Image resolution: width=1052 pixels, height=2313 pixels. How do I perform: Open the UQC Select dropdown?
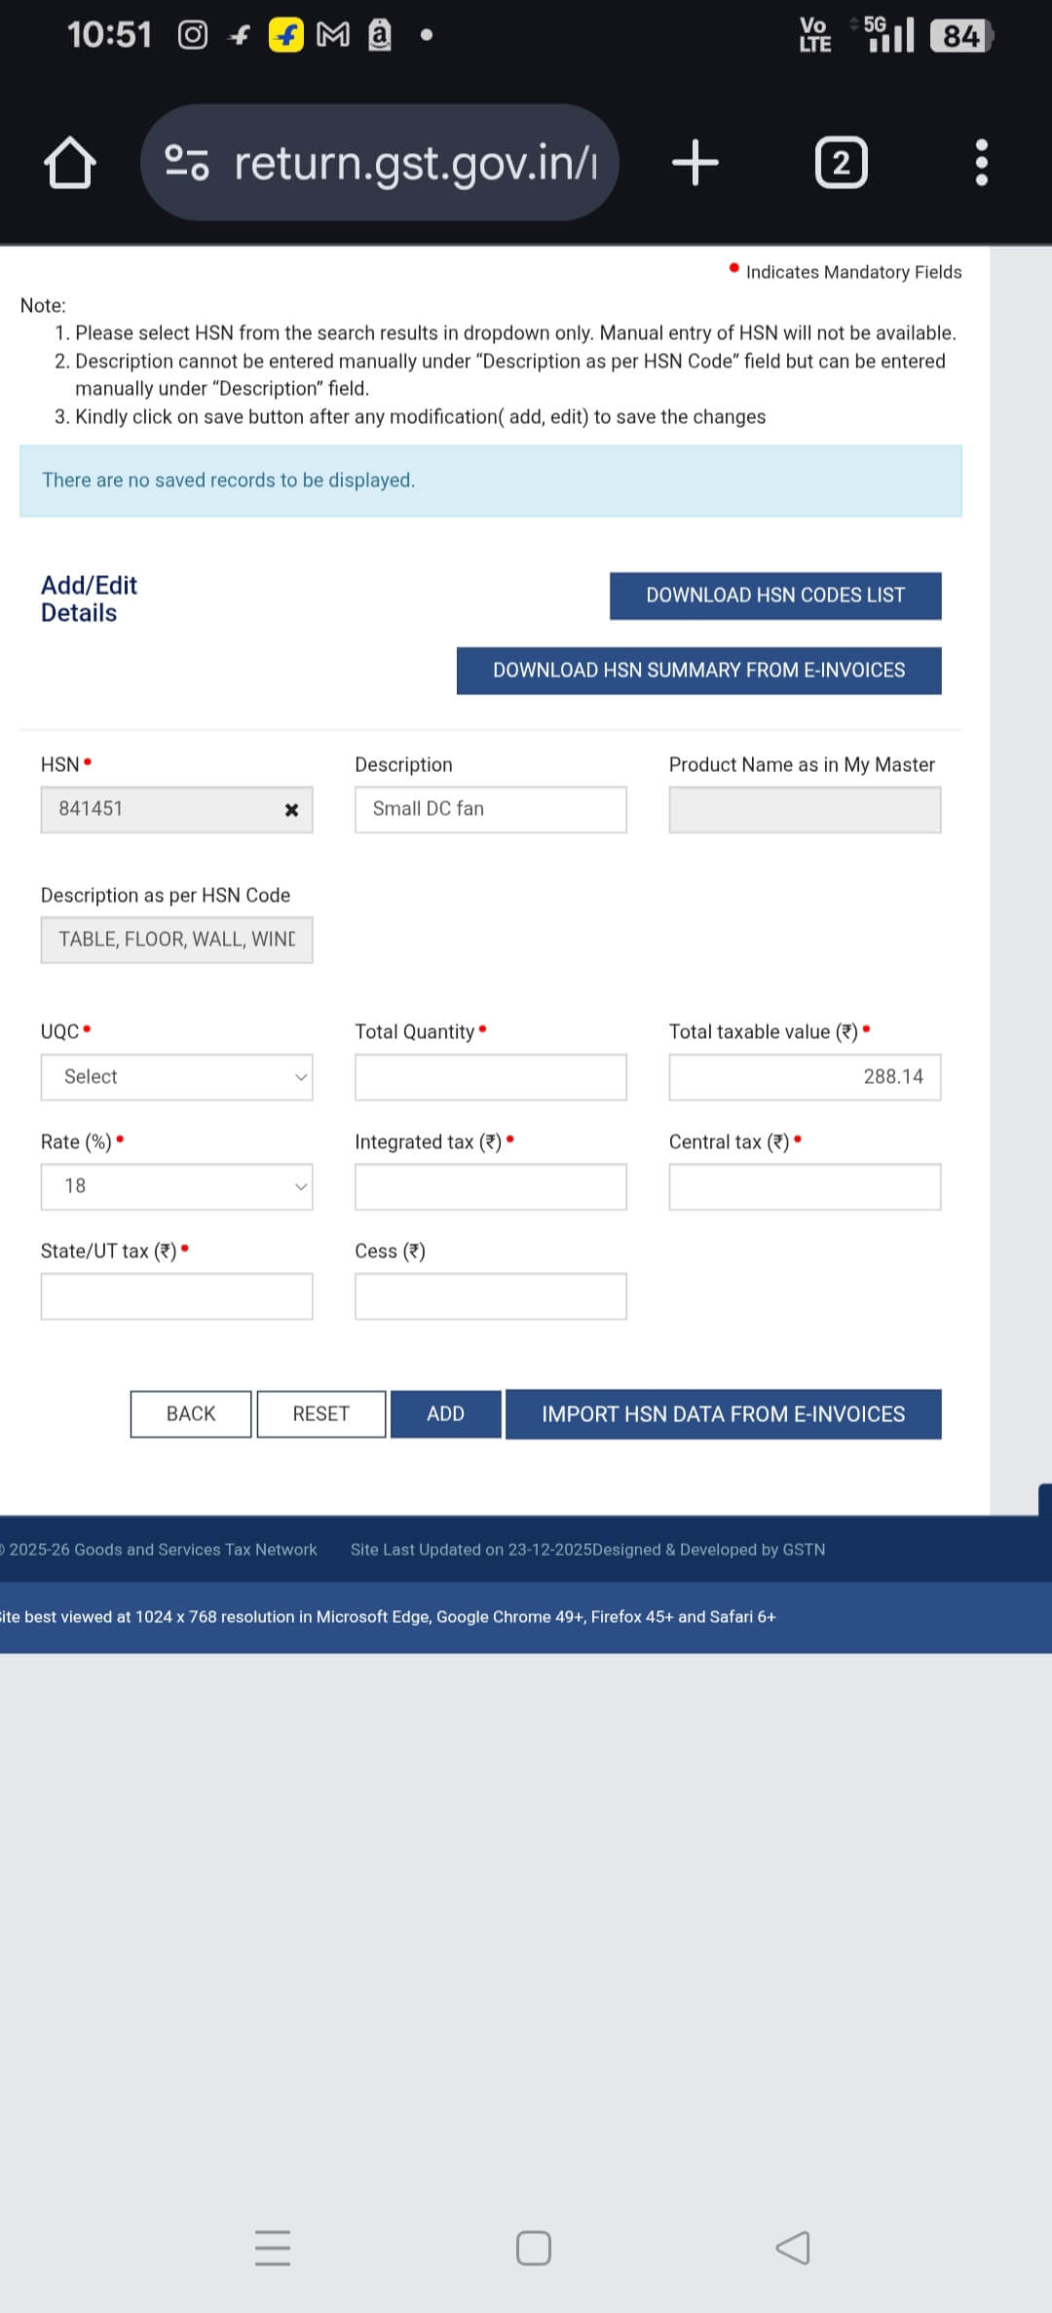coord(176,1077)
